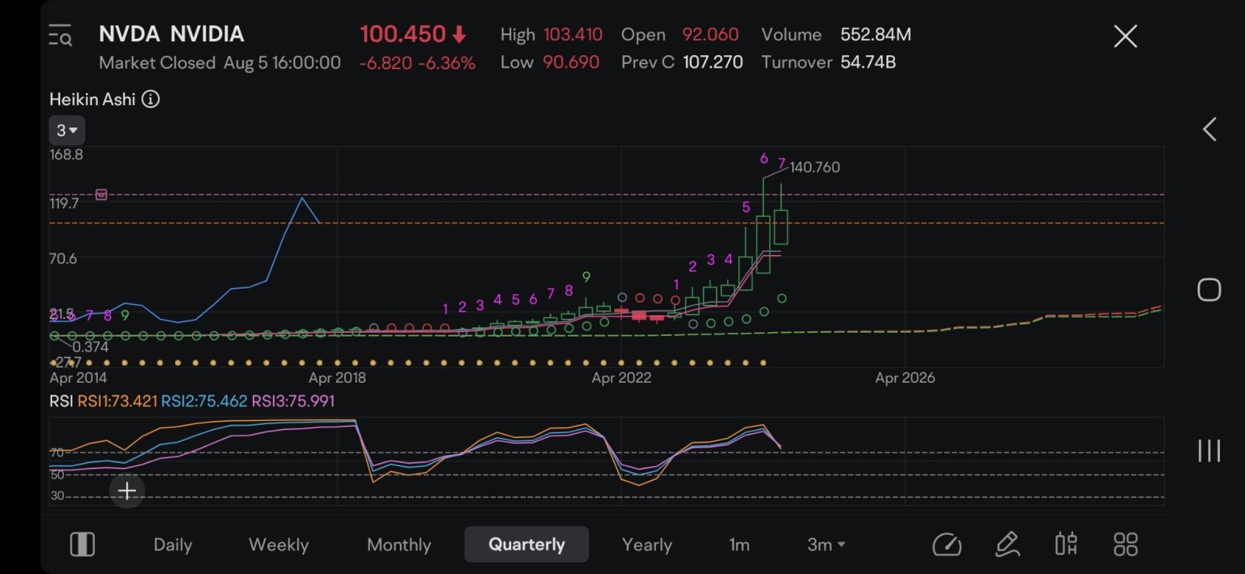Screen dimensions: 1245x574
Task: Click the Volume 552.84M value
Action: [875, 35]
